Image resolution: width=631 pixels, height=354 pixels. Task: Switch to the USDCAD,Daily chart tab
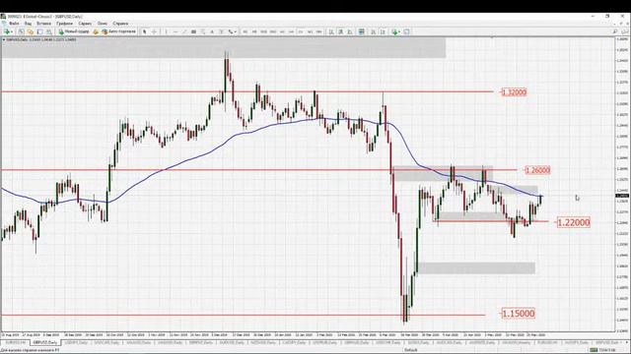click(x=107, y=343)
